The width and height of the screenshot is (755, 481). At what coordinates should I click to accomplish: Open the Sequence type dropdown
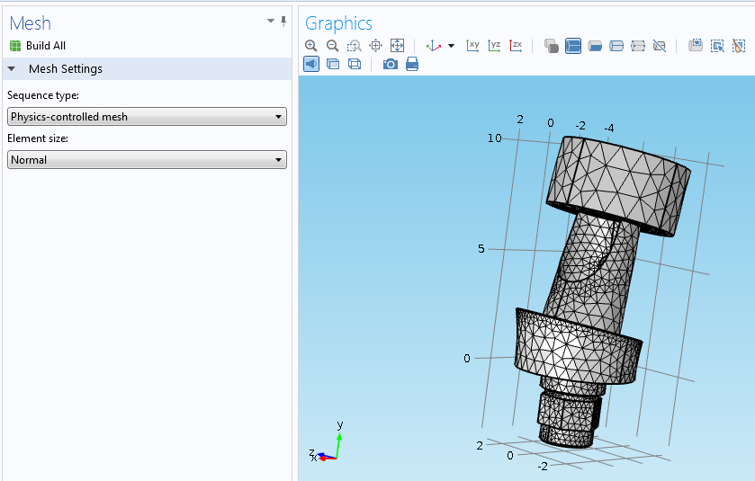coord(147,117)
